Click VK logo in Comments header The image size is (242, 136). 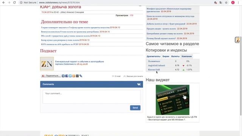pyautogui.click(x=139, y=84)
